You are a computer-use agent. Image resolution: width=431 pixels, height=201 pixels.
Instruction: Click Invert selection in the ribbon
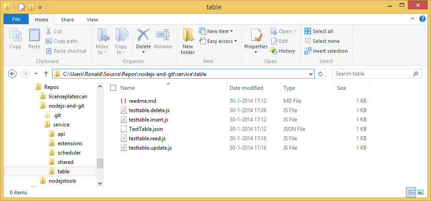326,51
